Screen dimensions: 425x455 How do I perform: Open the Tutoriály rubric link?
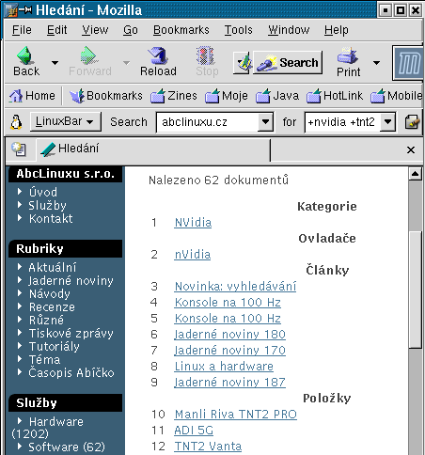pos(55,346)
